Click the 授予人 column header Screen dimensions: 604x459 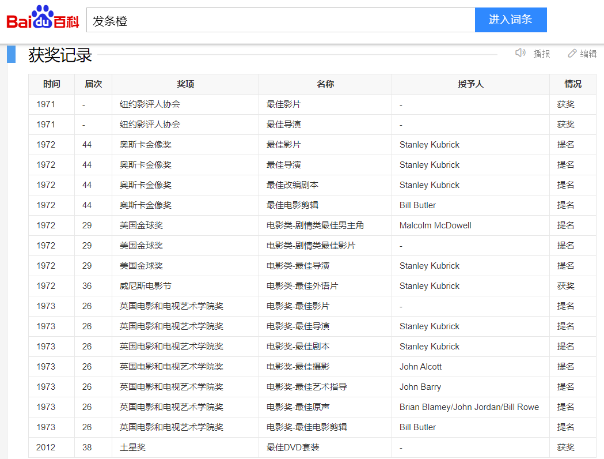pos(470,84)
